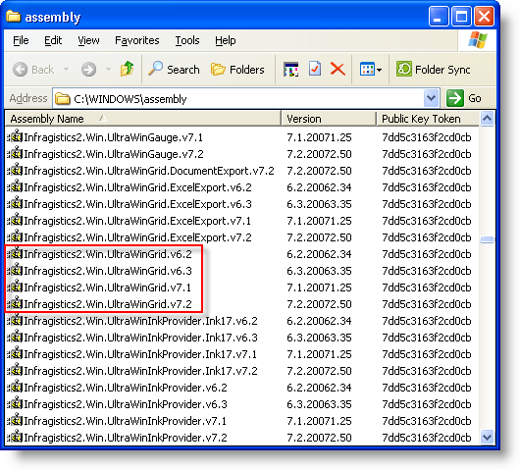
Task: Click icon of Infragistics2.Win.UltraWinGauge.v7.2 row
Action: (x=15, y=153)
